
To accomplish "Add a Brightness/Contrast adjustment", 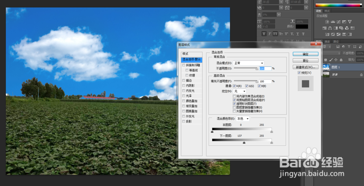I will (x=327, y=22).
